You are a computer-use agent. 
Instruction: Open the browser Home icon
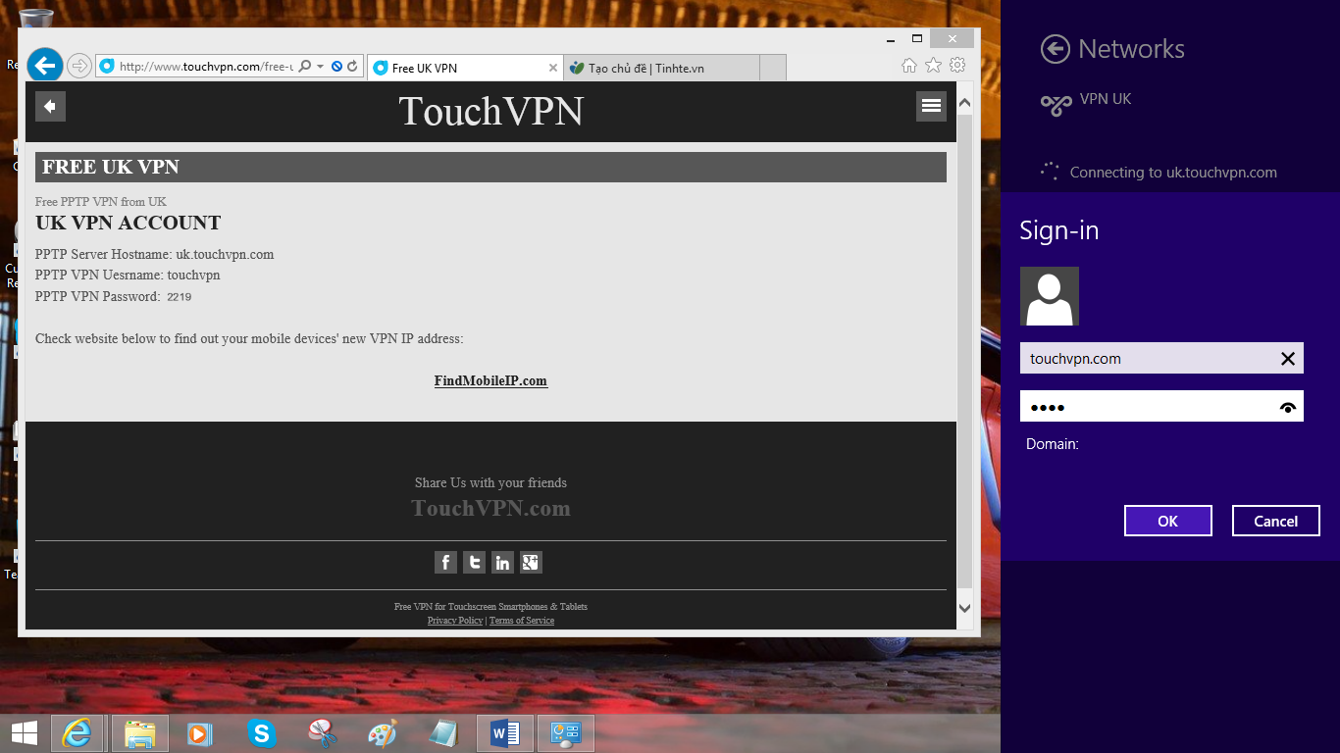coord(909,65)
